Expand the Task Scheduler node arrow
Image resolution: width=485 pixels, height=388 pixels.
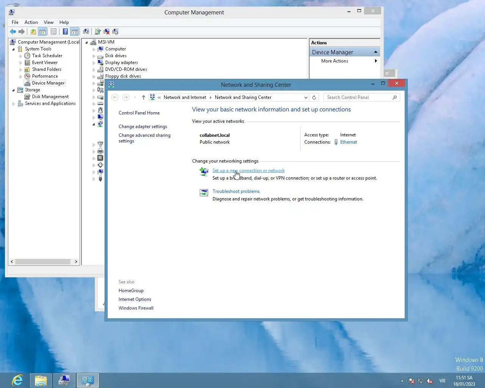point(21,56)
